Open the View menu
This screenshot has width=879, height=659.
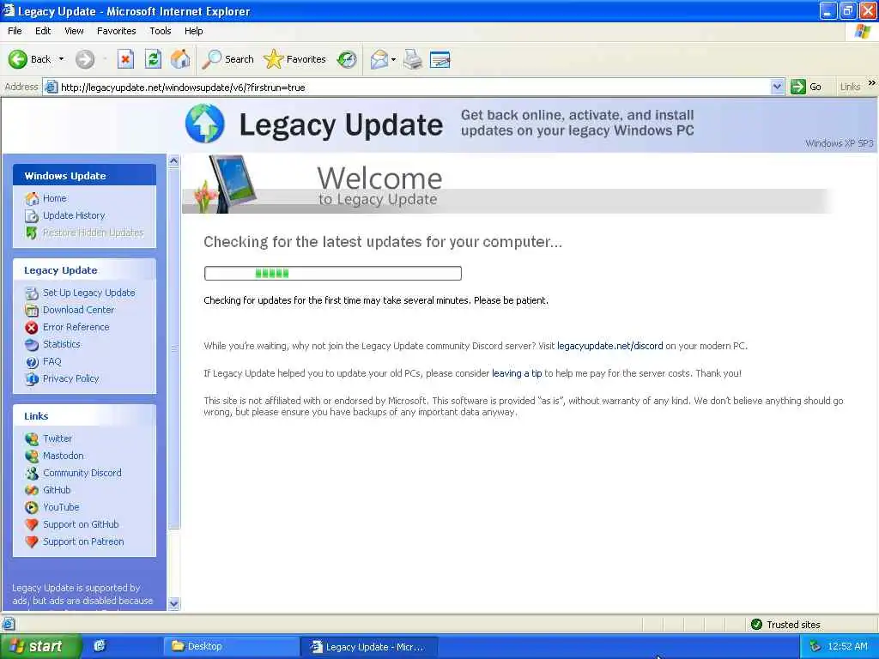74,31
